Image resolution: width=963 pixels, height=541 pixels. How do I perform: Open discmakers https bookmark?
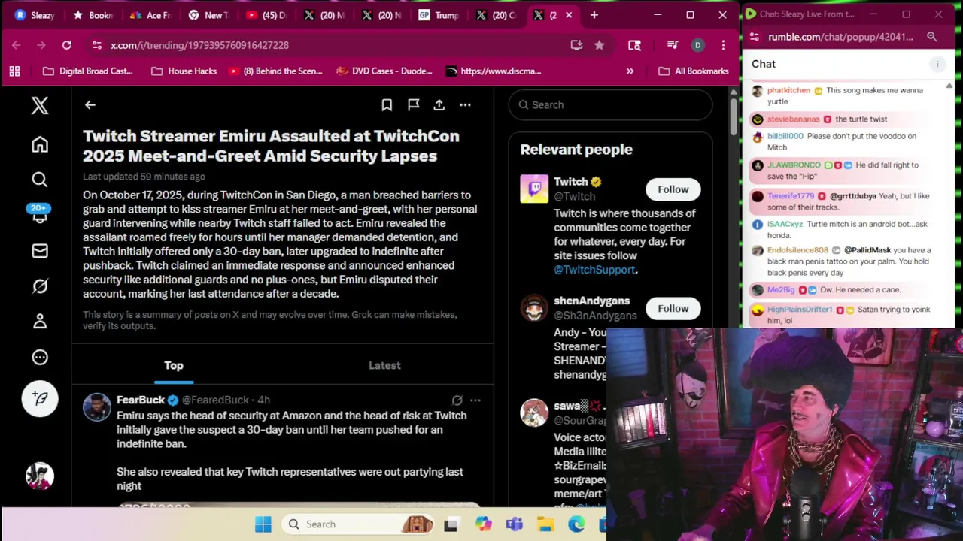pos(493,71)
